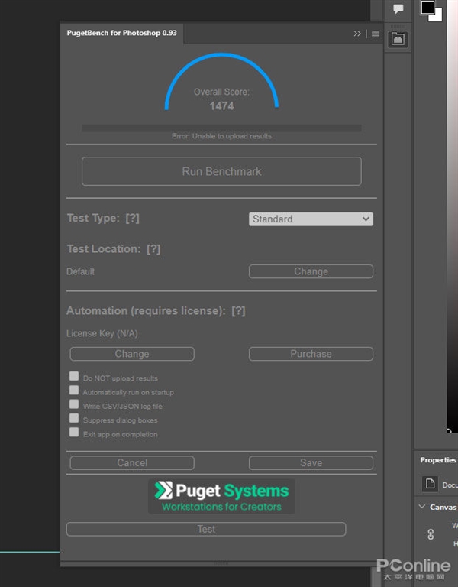The image size is (458, 587).
Task: Click the Overall Score 1474 gauge
Action: (221, 83)
